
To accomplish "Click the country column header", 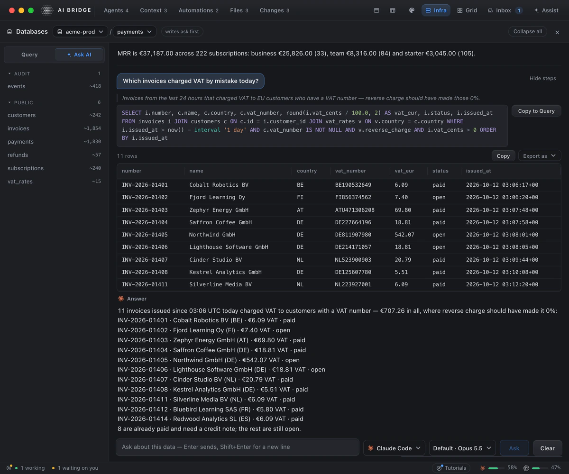I will [307, 171].
